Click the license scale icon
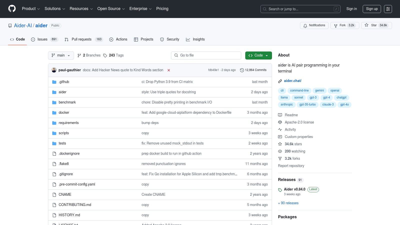Screen dimensions: 400x225 click(x=280, y=122)
